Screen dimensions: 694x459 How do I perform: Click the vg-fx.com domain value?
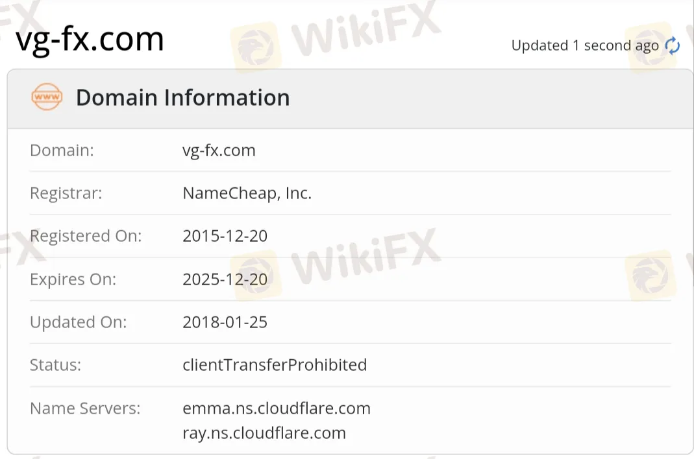[219, 150]
